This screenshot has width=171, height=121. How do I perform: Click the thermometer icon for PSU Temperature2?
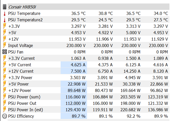5,20
